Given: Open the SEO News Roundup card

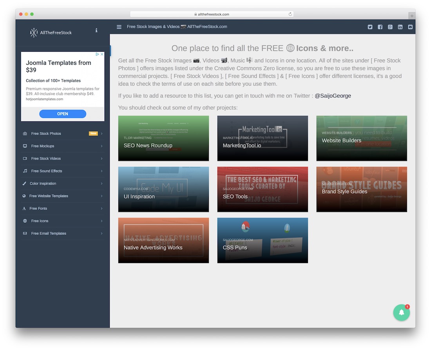Looking at the screenshot, I should (x=163, y=138).
